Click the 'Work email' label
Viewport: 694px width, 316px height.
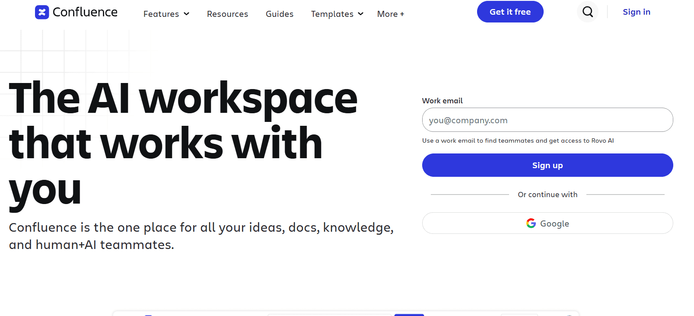click(x=442, y=101)
